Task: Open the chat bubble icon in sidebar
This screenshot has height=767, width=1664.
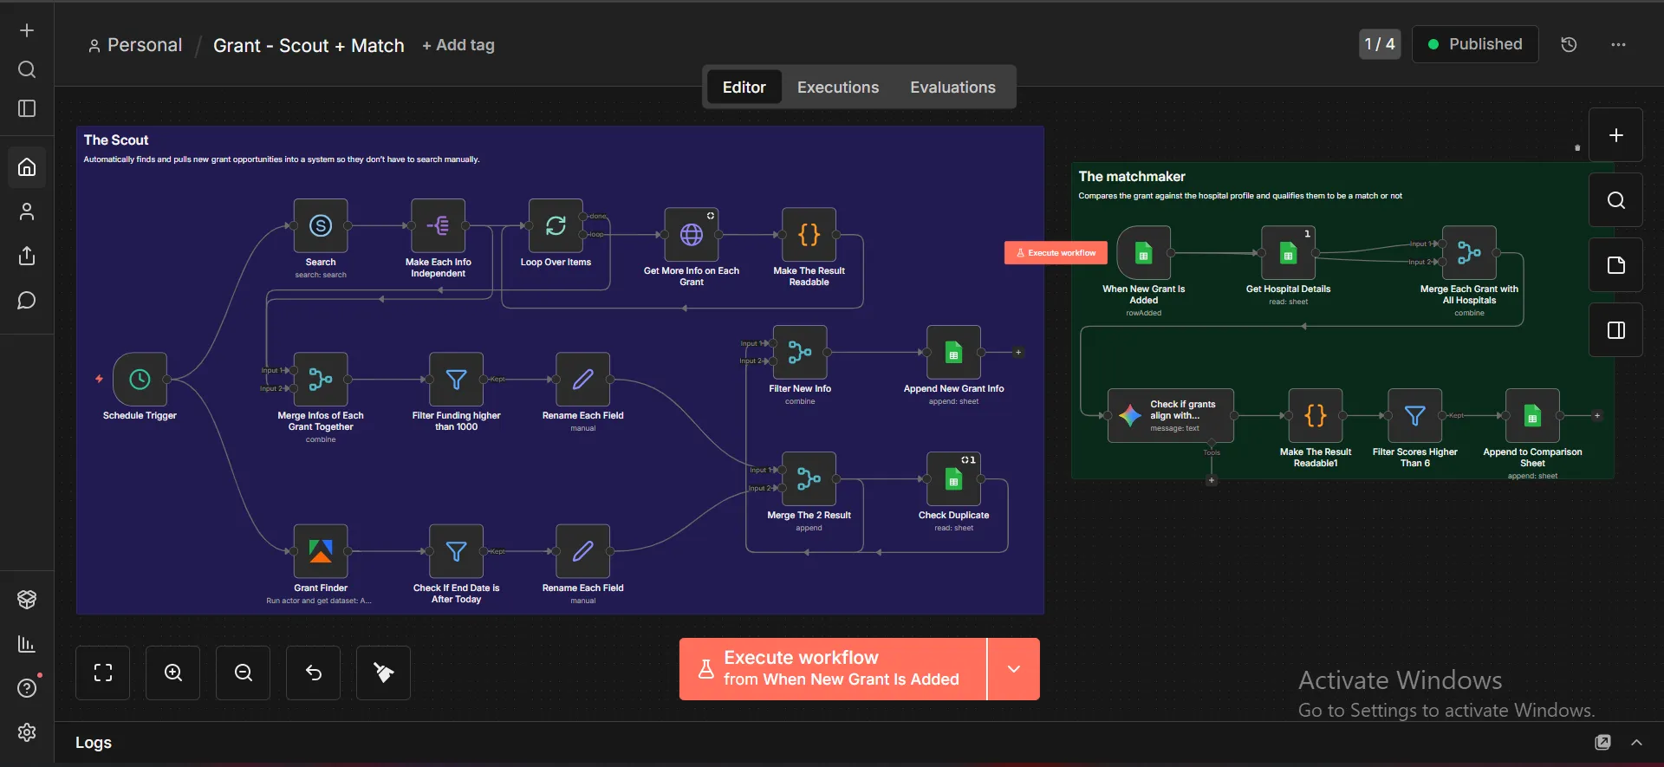Action: pyautogui.click(x=27, y=301)
